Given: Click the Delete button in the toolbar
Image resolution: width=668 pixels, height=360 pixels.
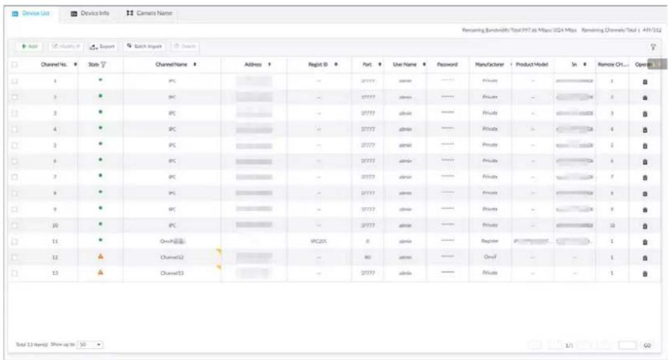Looking at the screenshot, I should pos(185,47).
